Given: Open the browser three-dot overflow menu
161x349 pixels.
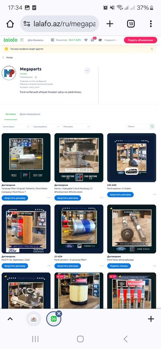Looking at the screenshot, I should click(151, 23).
